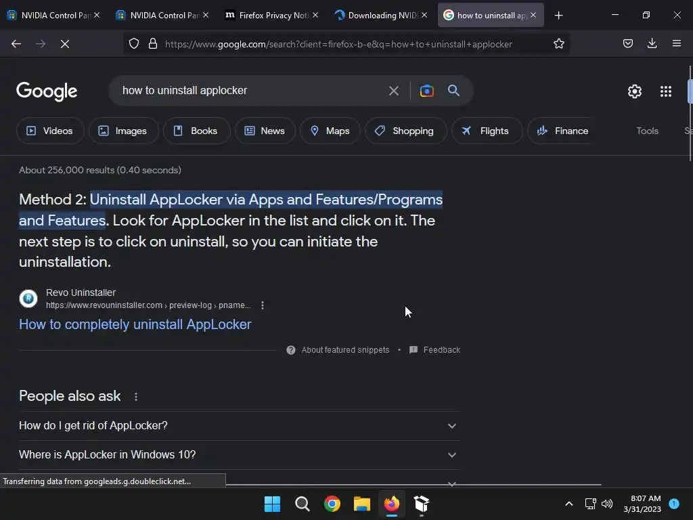Open Windows Start menu
The image size is (693, 520).
[x=272, y=504]
